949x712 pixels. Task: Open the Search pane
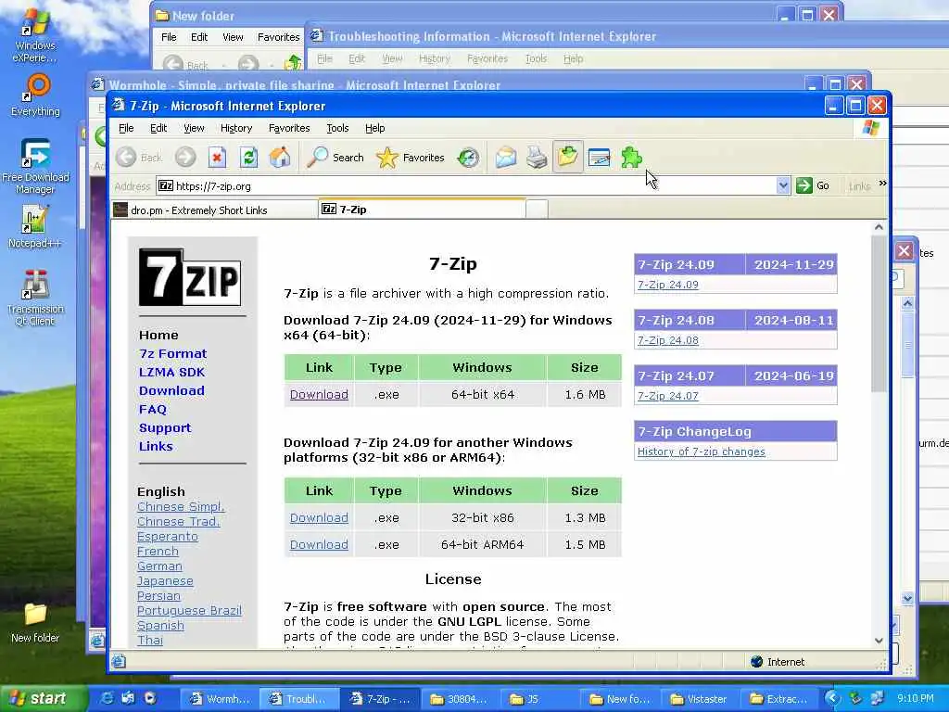335,158
